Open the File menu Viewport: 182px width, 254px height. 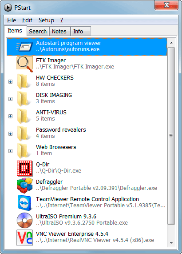coord(12,20)
